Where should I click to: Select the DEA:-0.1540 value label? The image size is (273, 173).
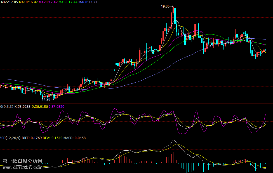pos(52,138)
